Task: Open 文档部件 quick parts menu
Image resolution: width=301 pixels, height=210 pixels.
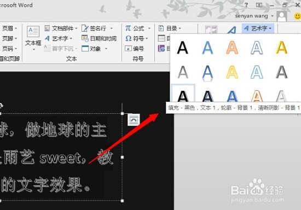Action: tap(61, 28)
